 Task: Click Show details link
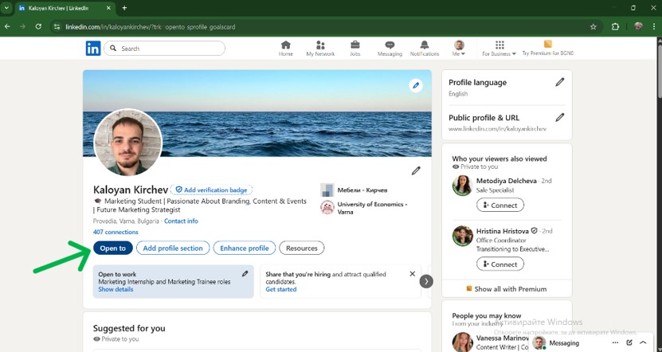(116, 289)
